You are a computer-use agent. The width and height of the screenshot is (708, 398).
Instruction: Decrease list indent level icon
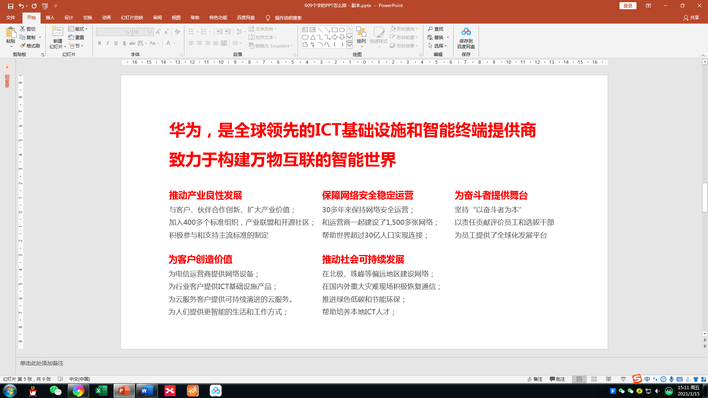[219, 32]
